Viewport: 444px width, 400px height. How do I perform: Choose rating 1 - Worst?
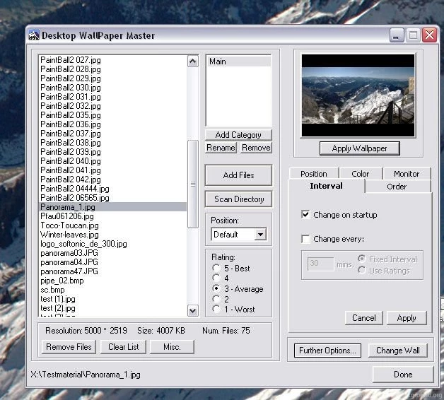(x=216, y=310)
